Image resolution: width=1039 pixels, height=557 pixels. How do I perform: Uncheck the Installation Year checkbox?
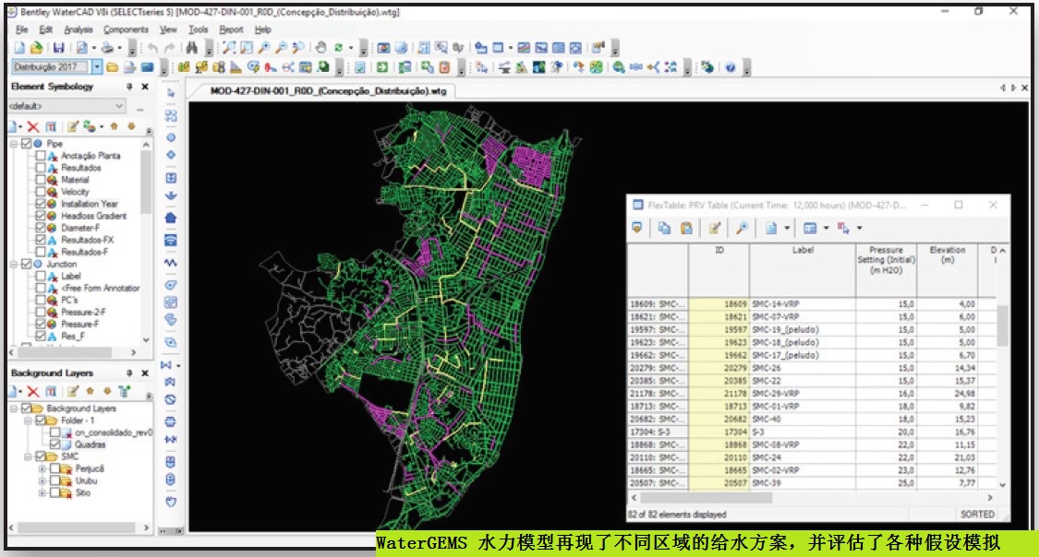pyautogui.click(x=41, y=204)
